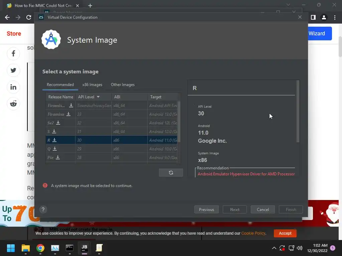Image resolution: width=342 pixels, height=256 pixels.
Task: Click the Wizard button on the webpage
Action: (x=320, y=34)
